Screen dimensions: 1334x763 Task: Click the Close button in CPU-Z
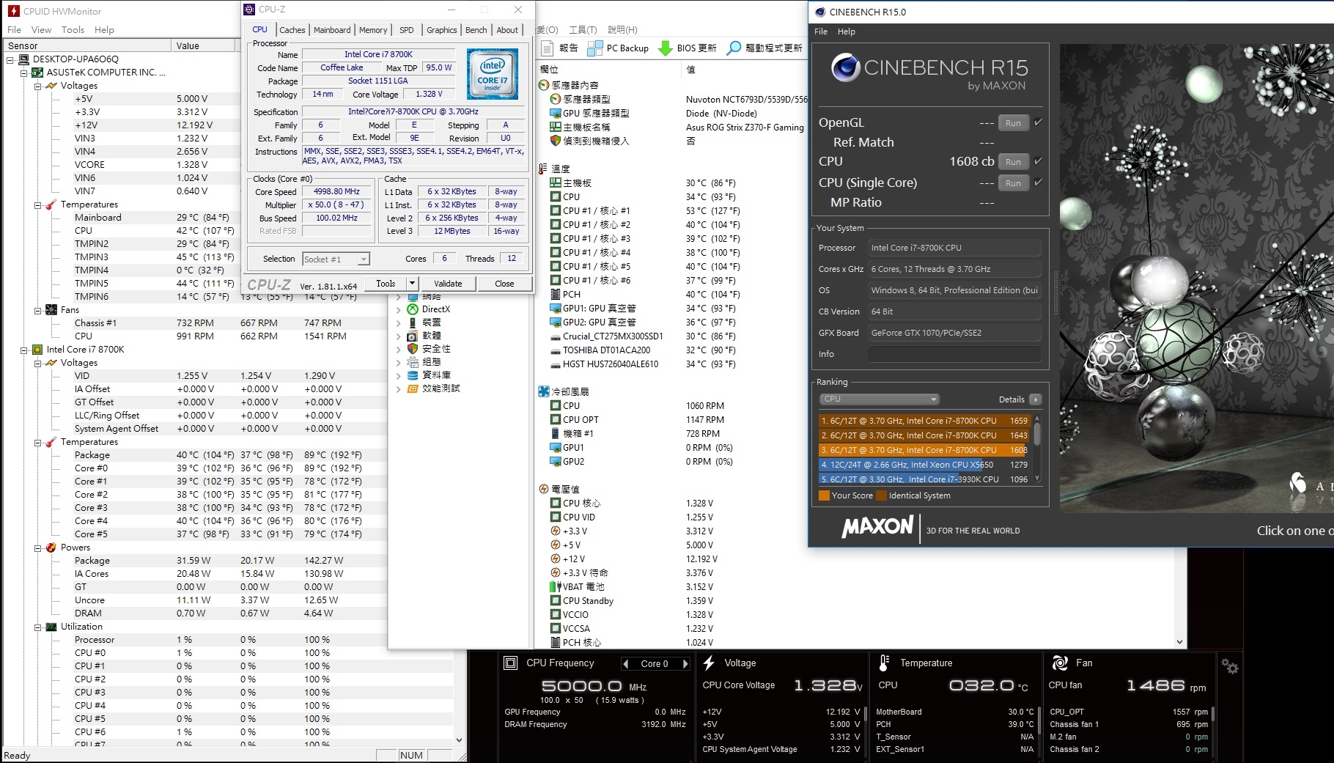coord(504,284)
